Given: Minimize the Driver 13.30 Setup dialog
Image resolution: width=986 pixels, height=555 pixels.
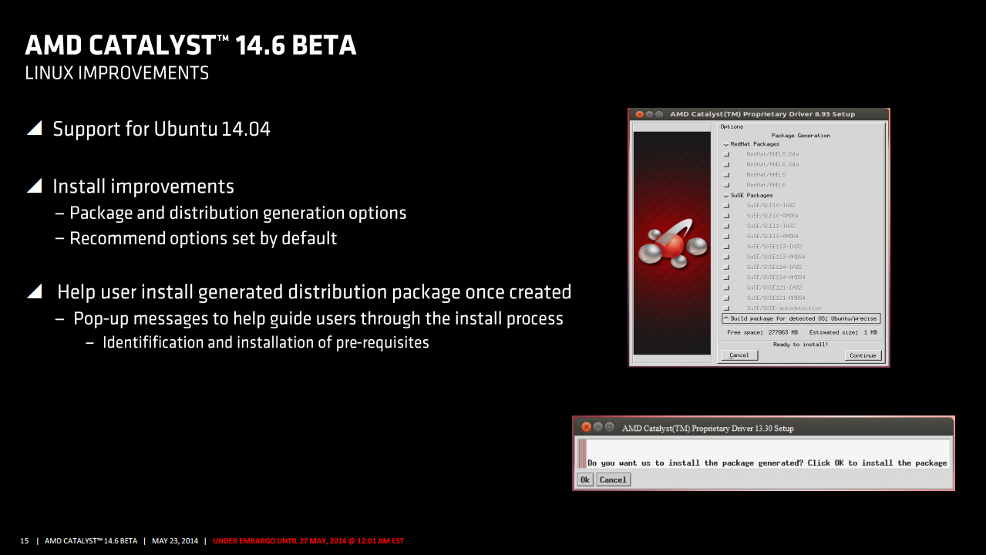Looking at the screenshot, I should coord(598,427).
